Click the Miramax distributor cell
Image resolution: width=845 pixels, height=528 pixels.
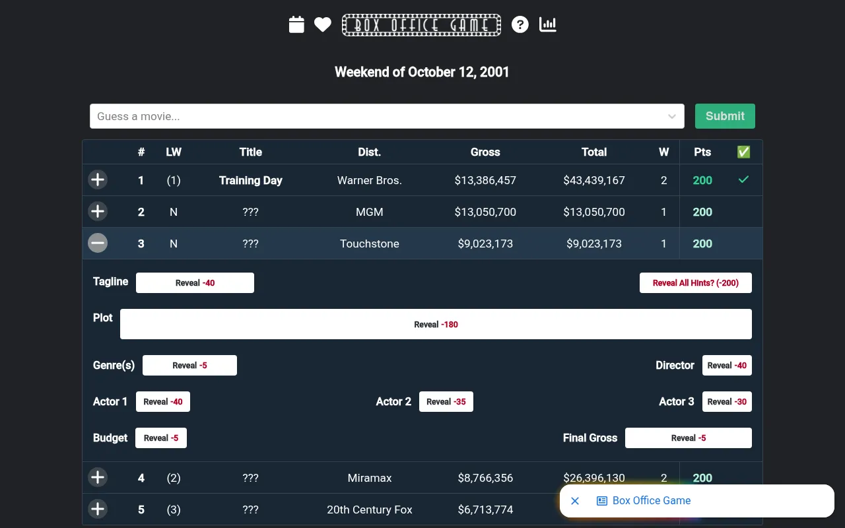click(x=370, y=478)
